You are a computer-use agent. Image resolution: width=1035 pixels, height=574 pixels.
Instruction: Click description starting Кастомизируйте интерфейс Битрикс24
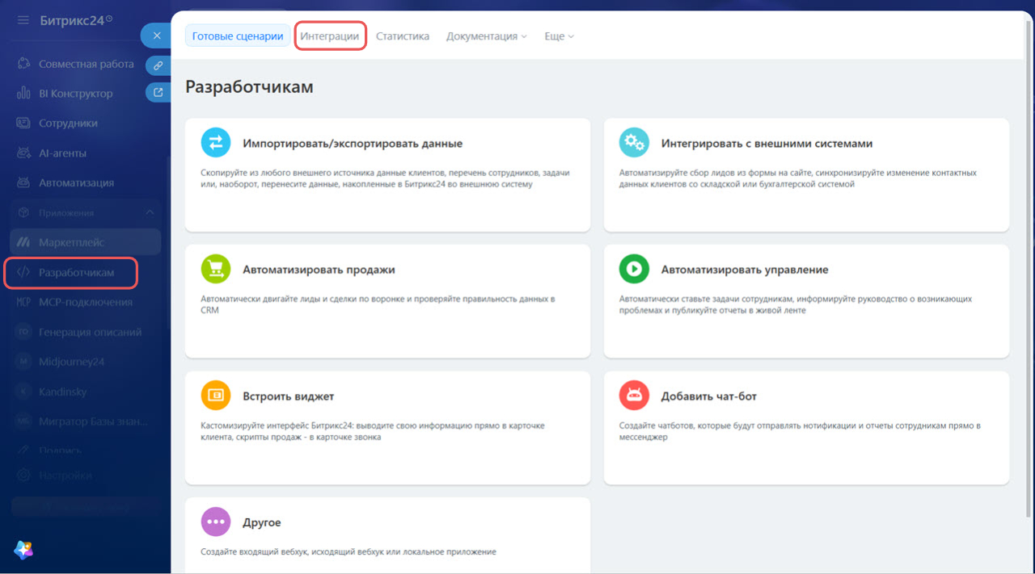373,431
